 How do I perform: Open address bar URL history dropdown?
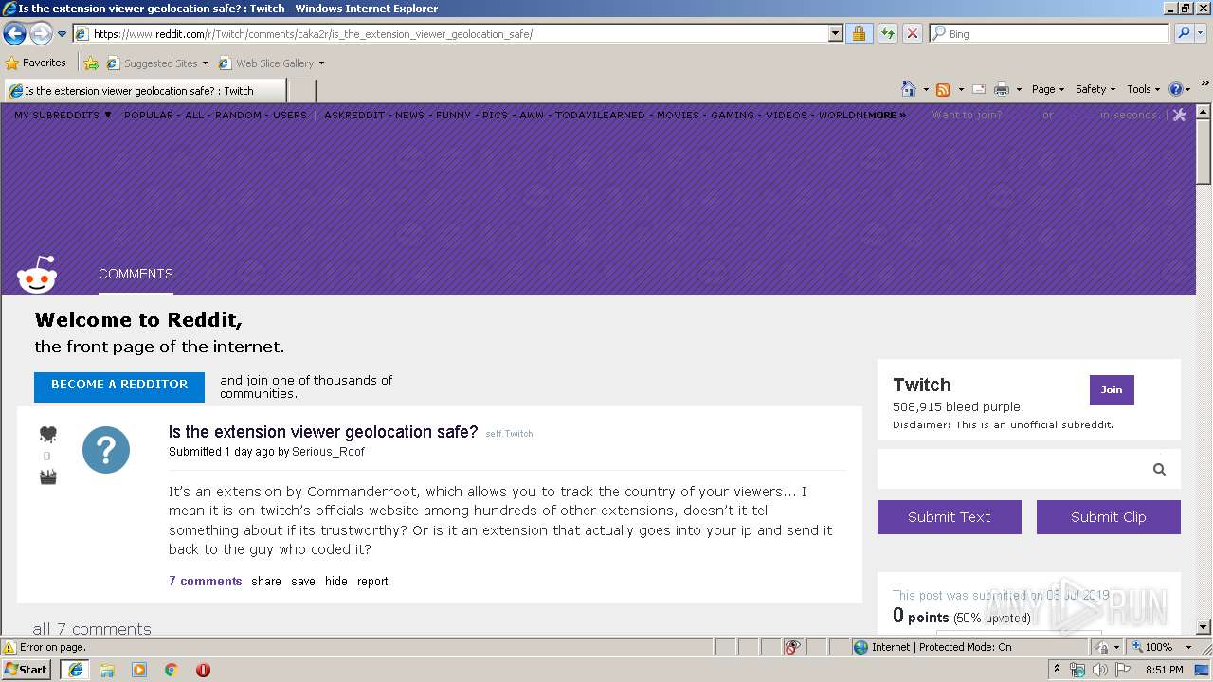click(x=835, y=33)
